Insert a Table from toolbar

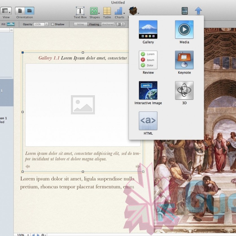(x=107, y=11)
